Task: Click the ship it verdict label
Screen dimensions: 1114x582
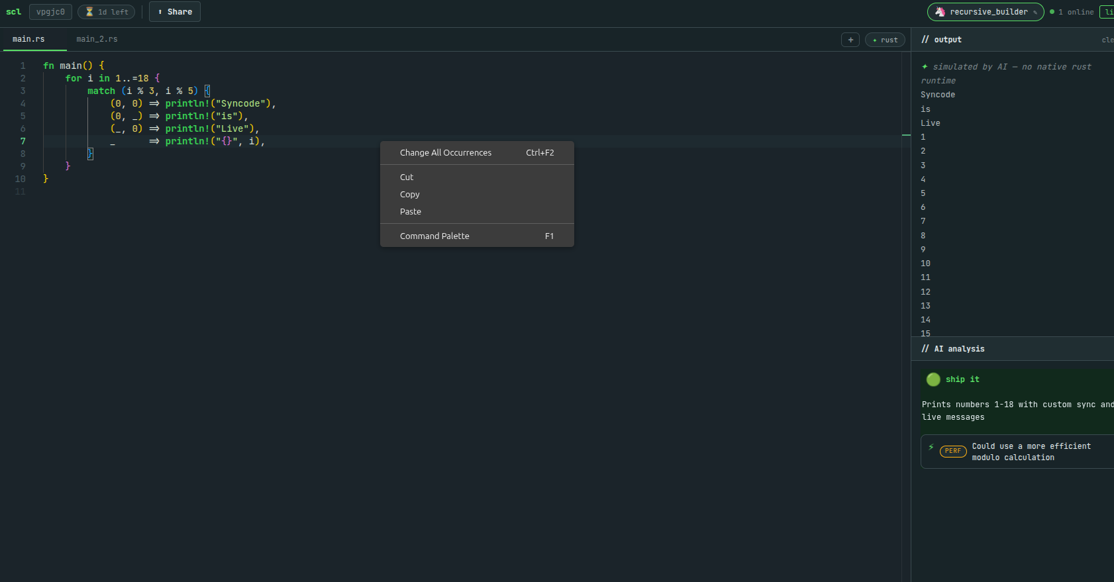Action: 962,379
